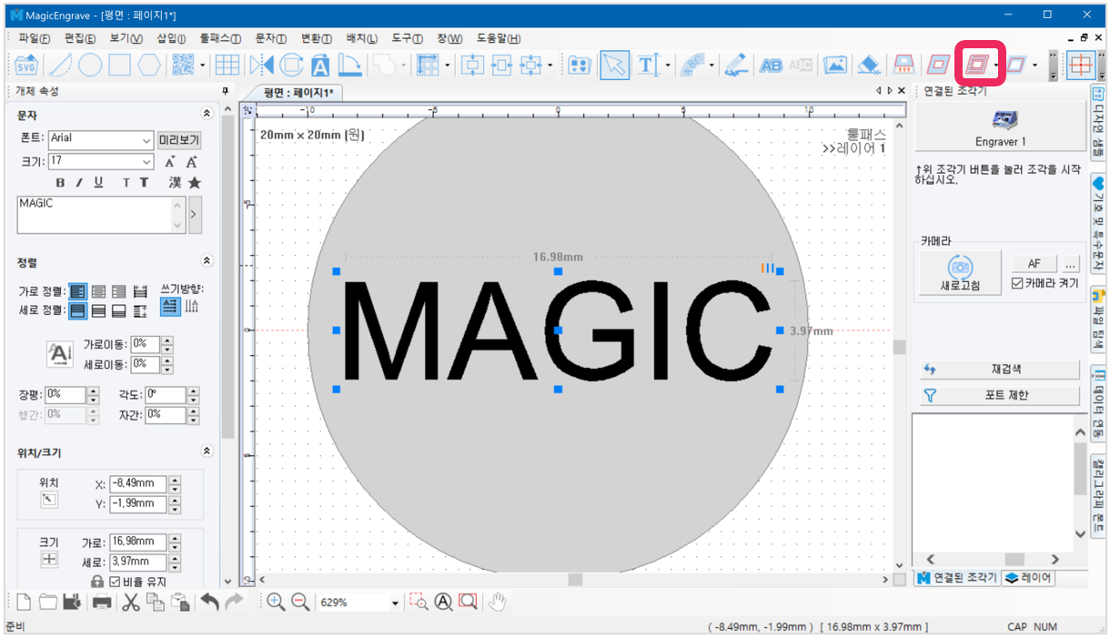Open the 폰트 Arial font dropdown
This screenshot has width=1110, height=639.
[147, 141]
